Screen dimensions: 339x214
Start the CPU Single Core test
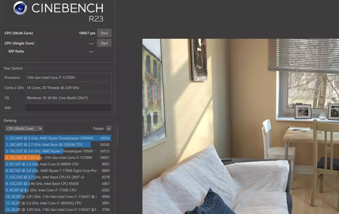(104, 43)
